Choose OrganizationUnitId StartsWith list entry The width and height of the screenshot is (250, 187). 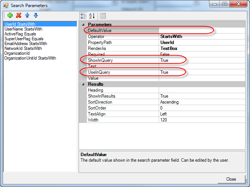[30, 58]
